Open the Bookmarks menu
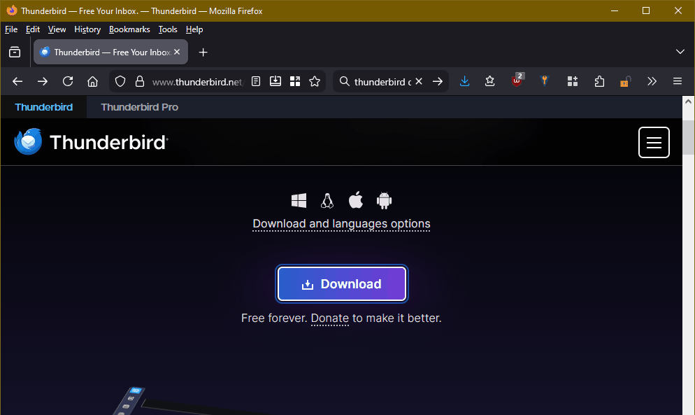This screenshot has width=695, height=415. (x=129, y=29)
